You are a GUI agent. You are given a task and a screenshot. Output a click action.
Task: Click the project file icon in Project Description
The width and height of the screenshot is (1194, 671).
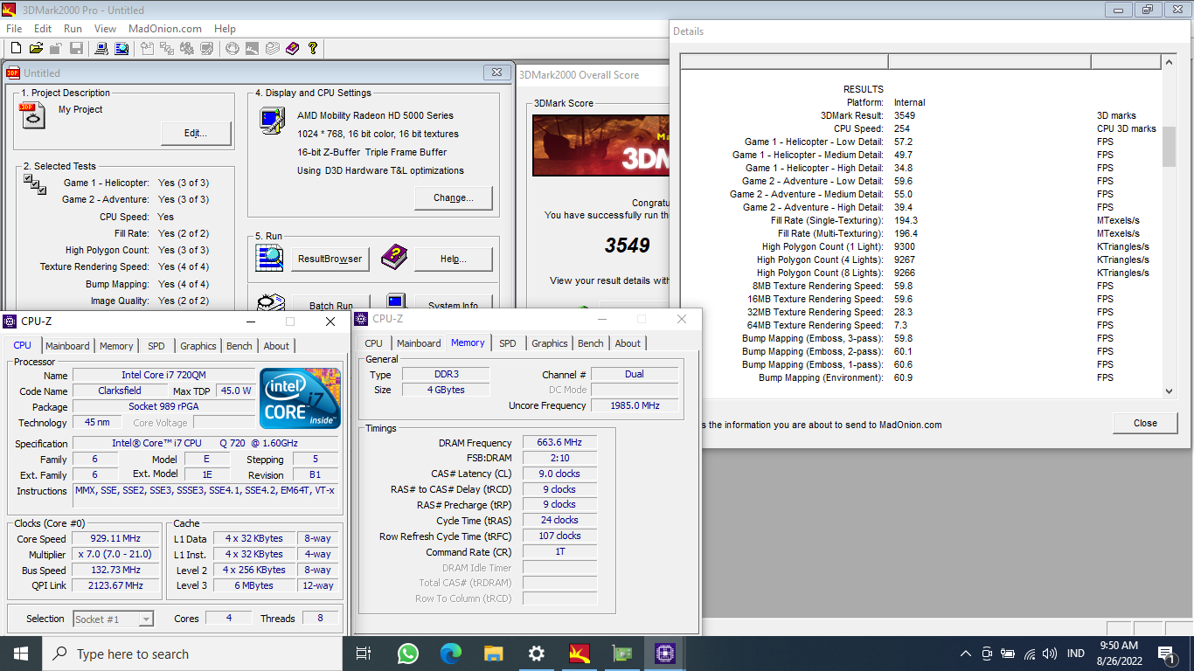(x=31, y=114)
